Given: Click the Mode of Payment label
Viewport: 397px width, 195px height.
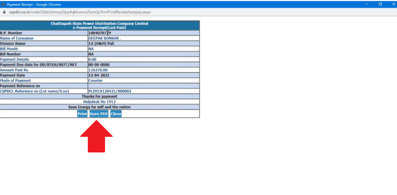Looking at the screenshot, I should tap(15, 81).
